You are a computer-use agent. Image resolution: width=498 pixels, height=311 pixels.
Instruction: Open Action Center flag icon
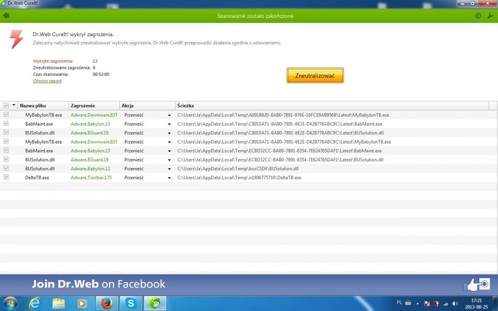pyautogui.click(x=427, y=304)
